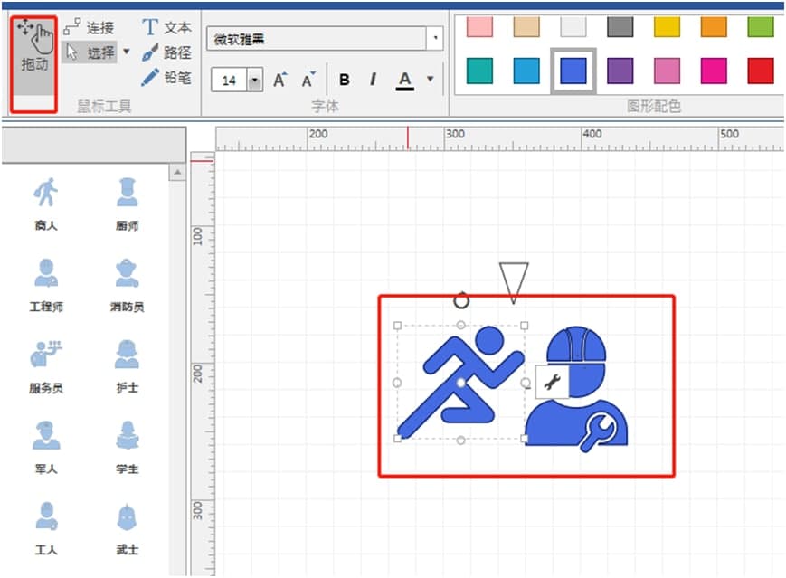Select the 路径 path tool

point(167,52)
